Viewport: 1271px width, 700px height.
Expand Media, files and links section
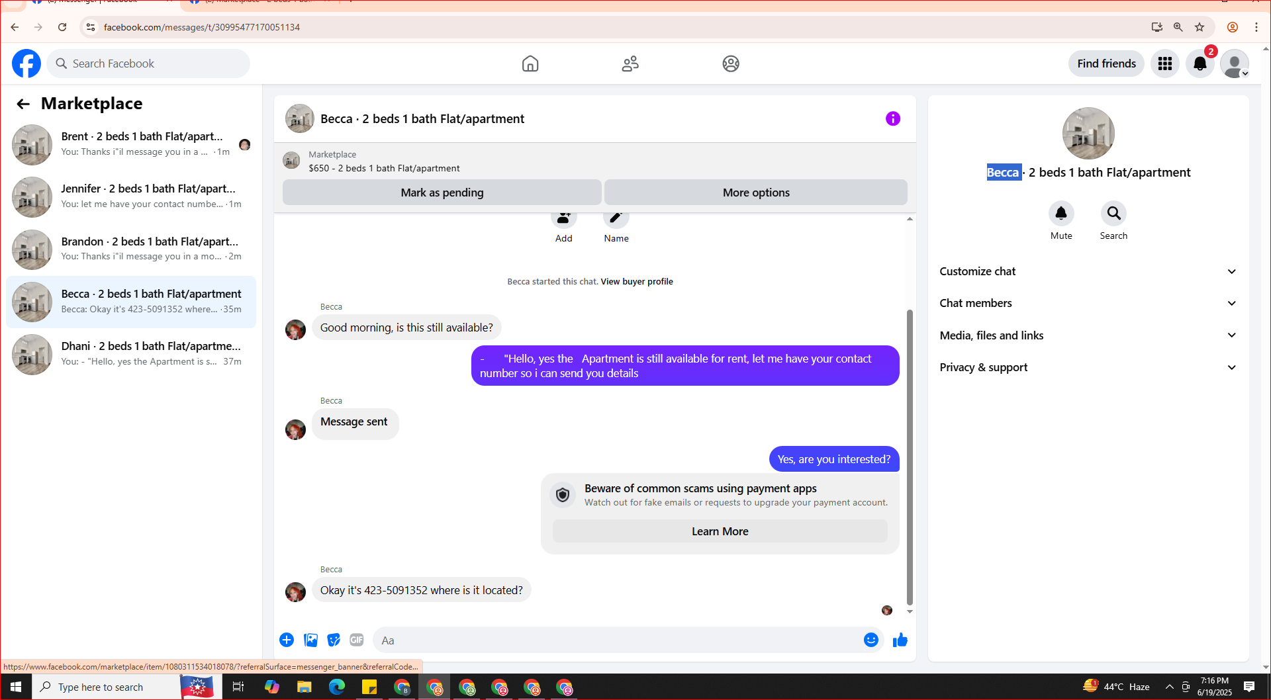1088,335
